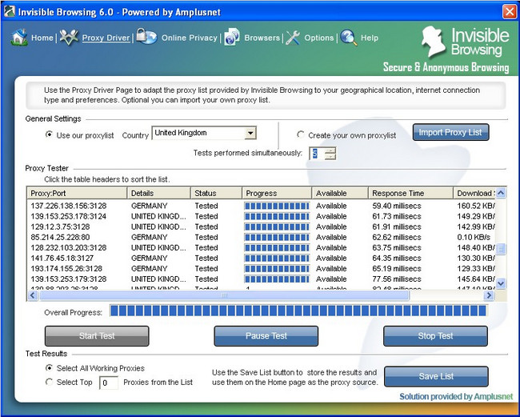The image size is (520, 417).
Task: Select the Use our proxylist option
Action: pyautogui.click(x=50, y=135)
